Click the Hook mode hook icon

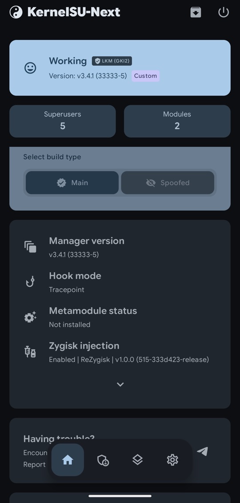point(30,282)
